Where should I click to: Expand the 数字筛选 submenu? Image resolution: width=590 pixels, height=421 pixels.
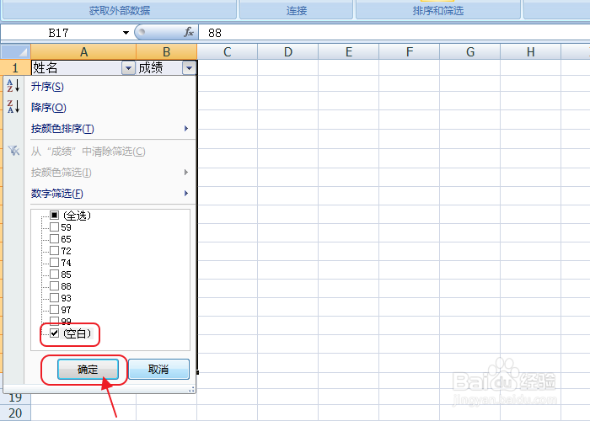click(x=186, y=193)
